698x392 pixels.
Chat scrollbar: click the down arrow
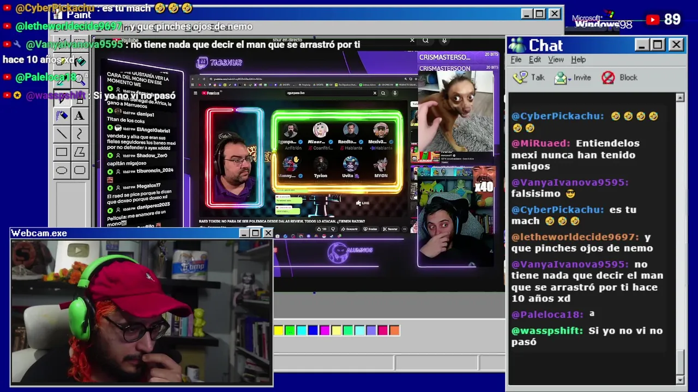[680, 379]
